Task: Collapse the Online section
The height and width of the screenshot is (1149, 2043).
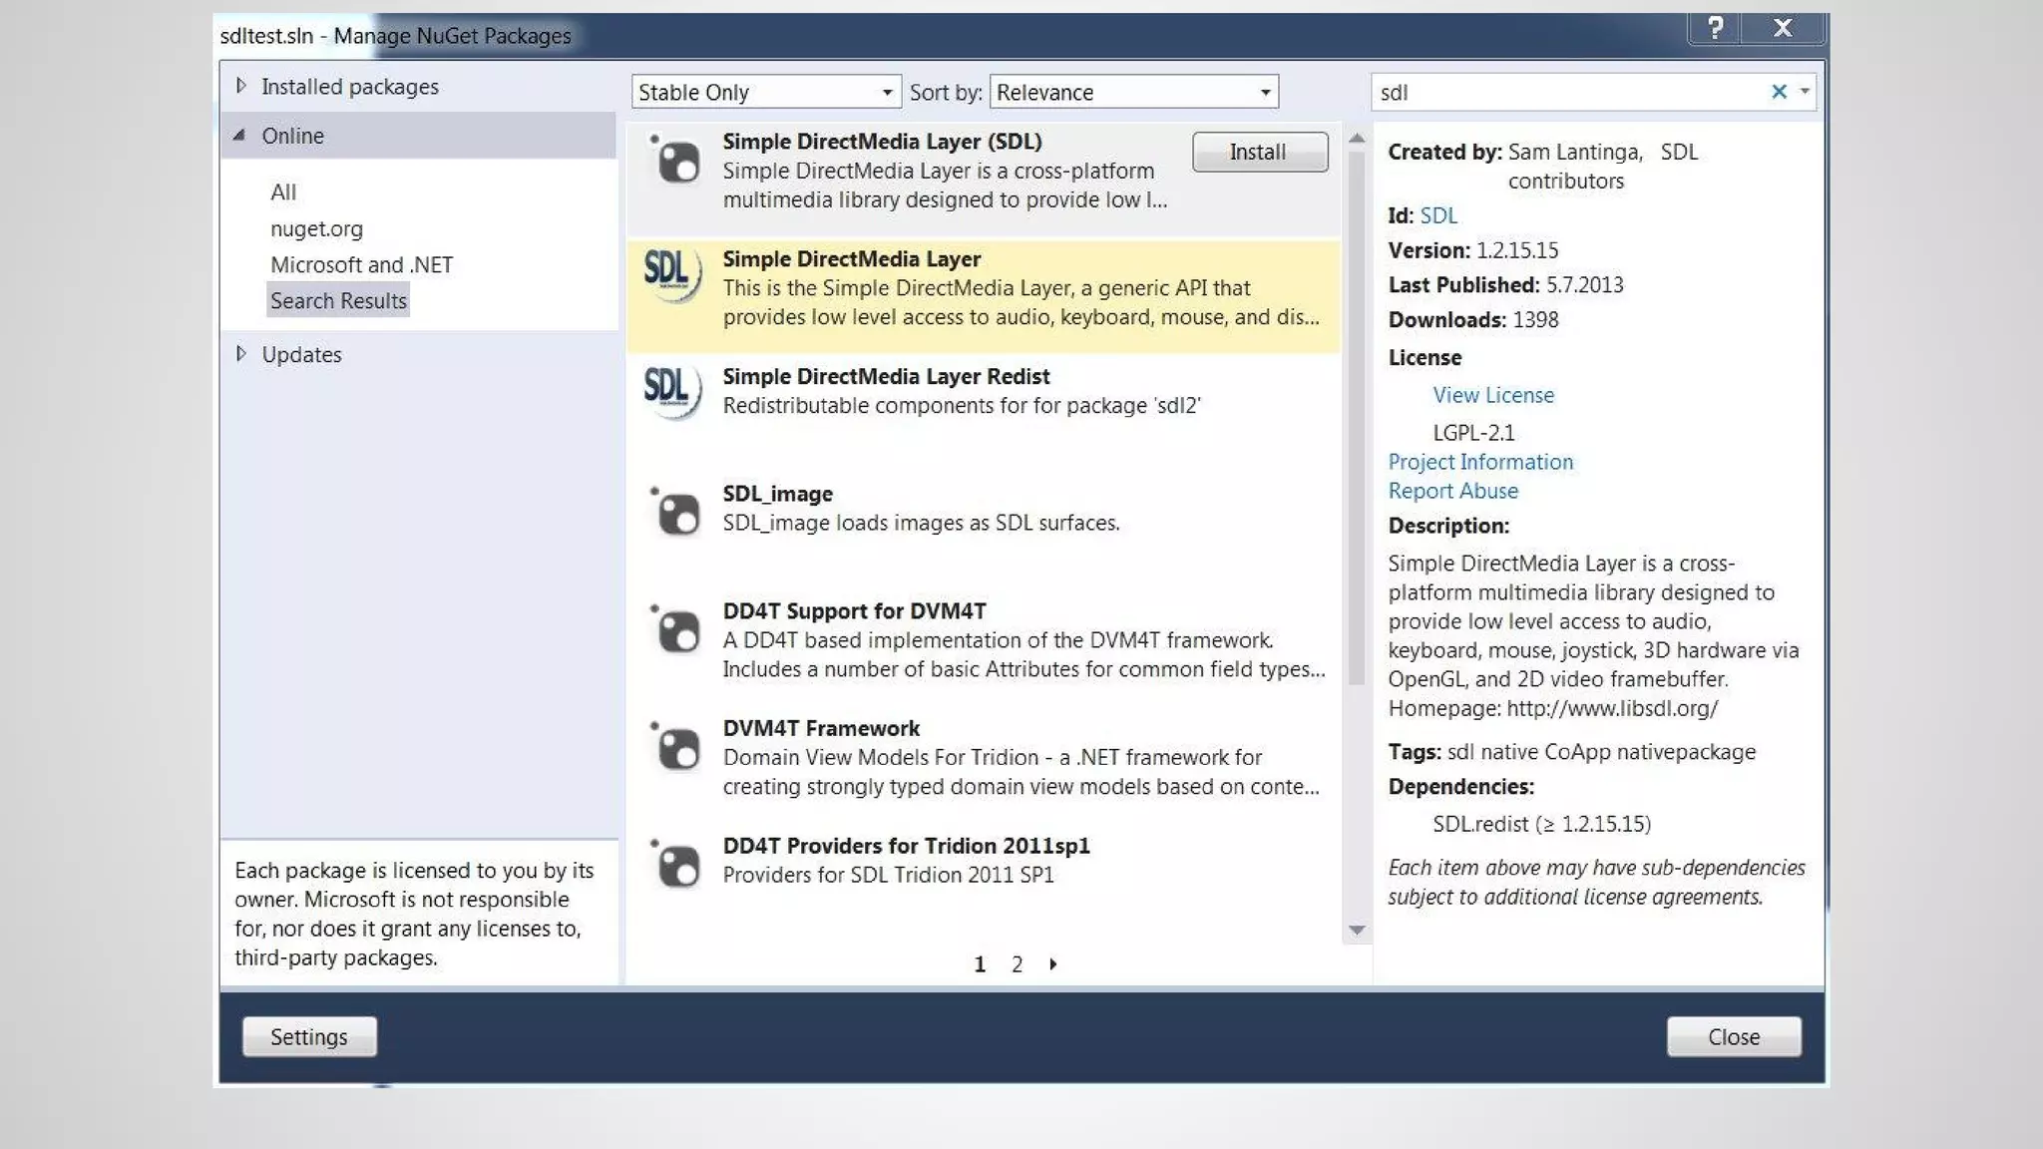Action: pos(239,136)
